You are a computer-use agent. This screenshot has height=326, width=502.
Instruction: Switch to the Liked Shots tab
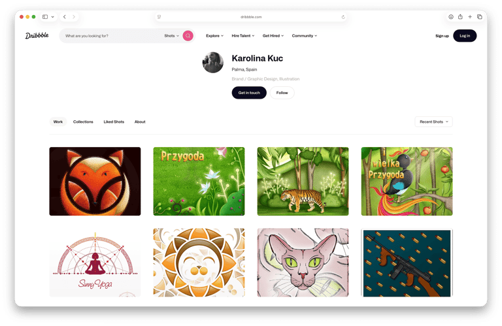[114, 122]
